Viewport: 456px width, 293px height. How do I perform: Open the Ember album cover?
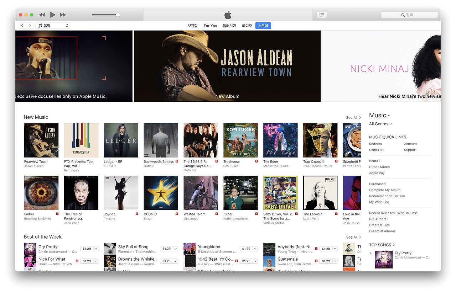(x=41, y=193)
